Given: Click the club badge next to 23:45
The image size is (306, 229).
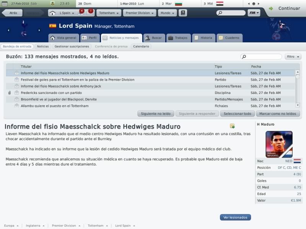Looking at the screenshot, I should click(x=52, y=3).
